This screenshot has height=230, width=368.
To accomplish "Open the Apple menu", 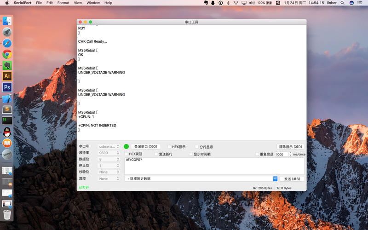I will tap(7, 3).
